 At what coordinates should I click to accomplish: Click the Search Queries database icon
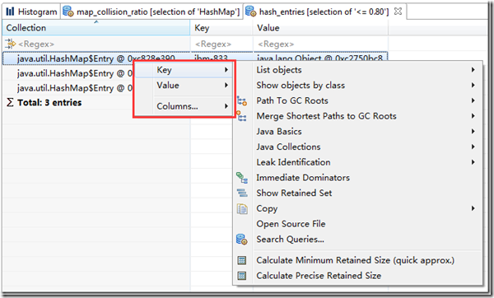point(242,240)
